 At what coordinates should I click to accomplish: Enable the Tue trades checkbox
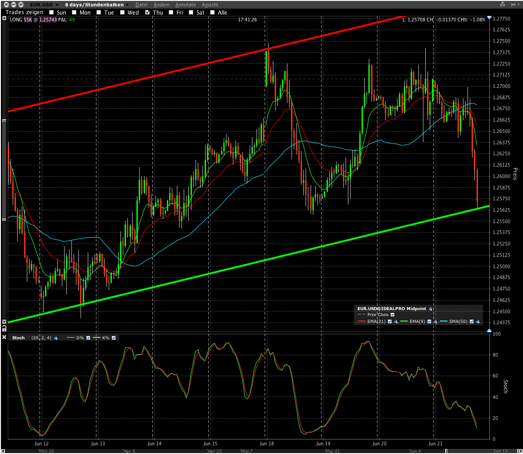point(99,12)
